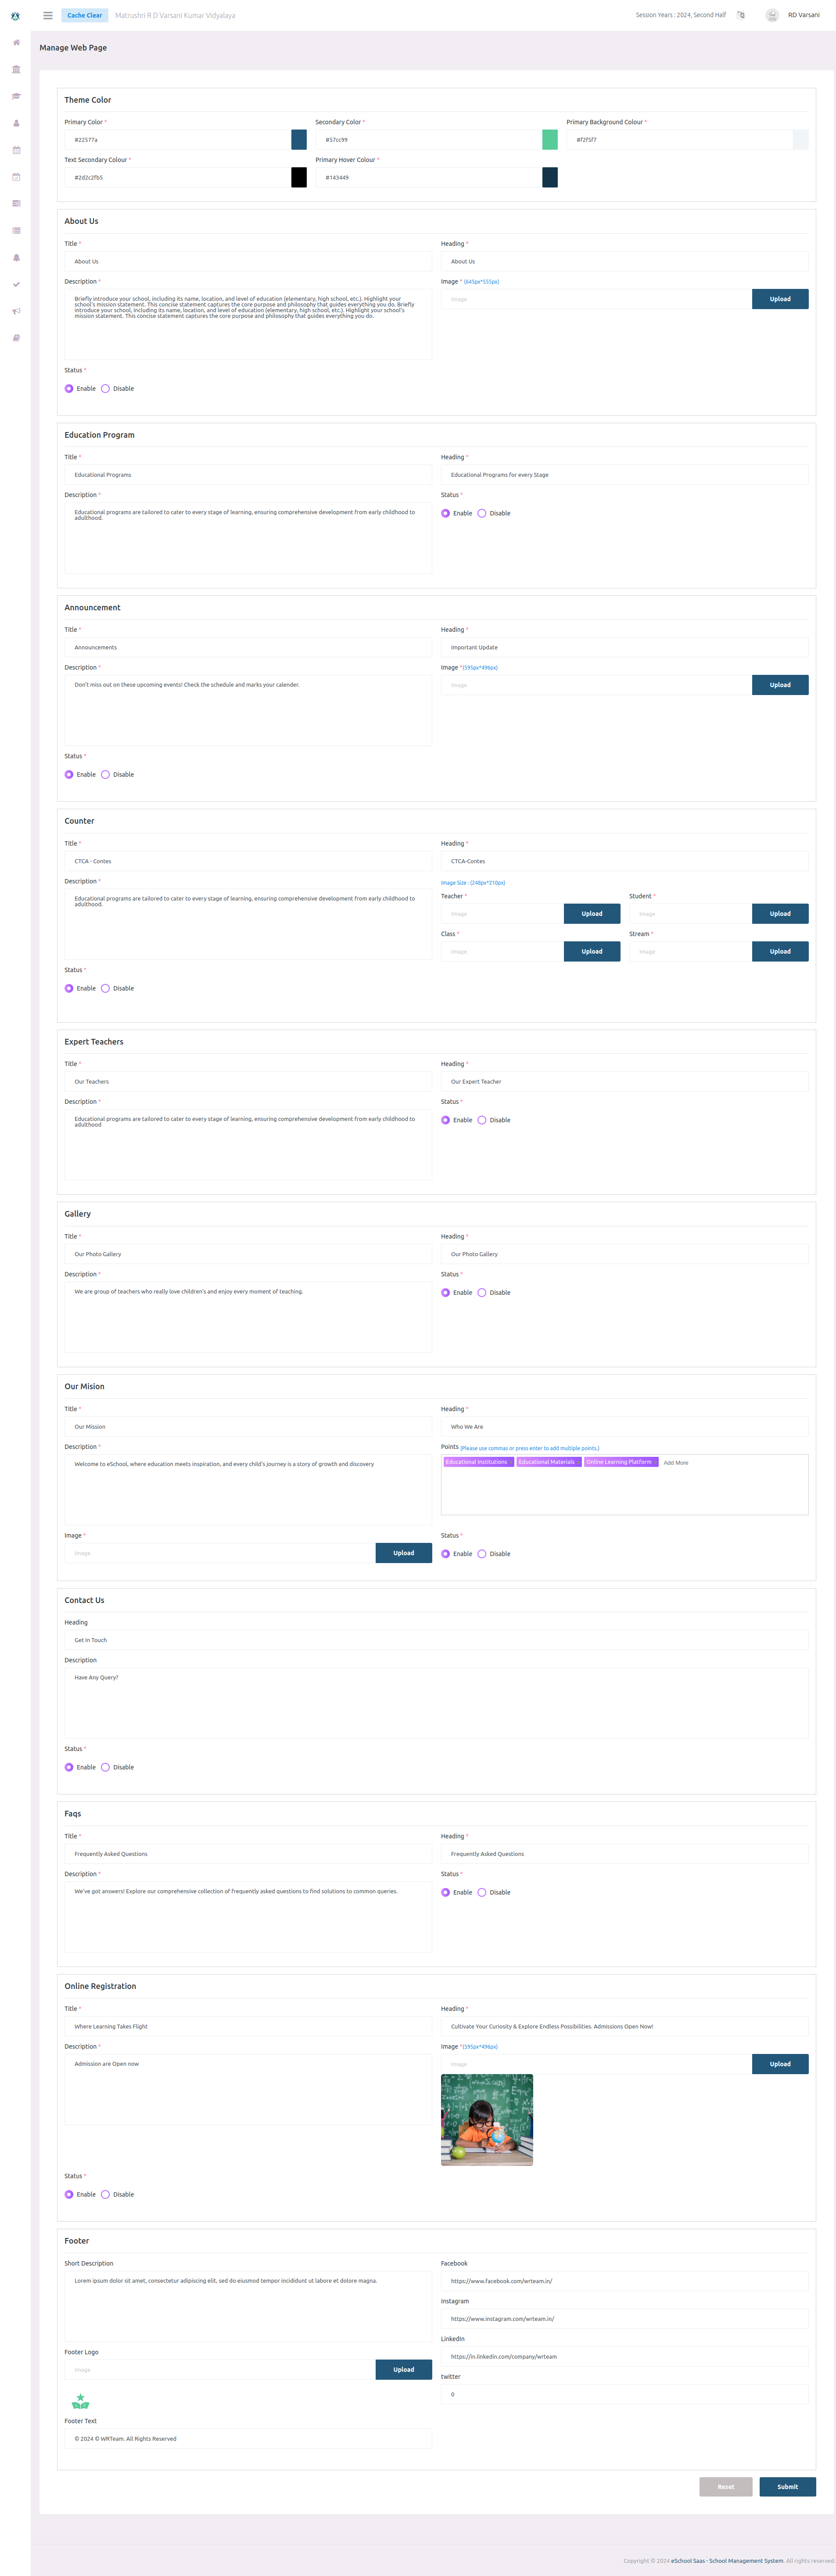
Task: Open the student profile icon in sidebar
Action: (15, 123)
